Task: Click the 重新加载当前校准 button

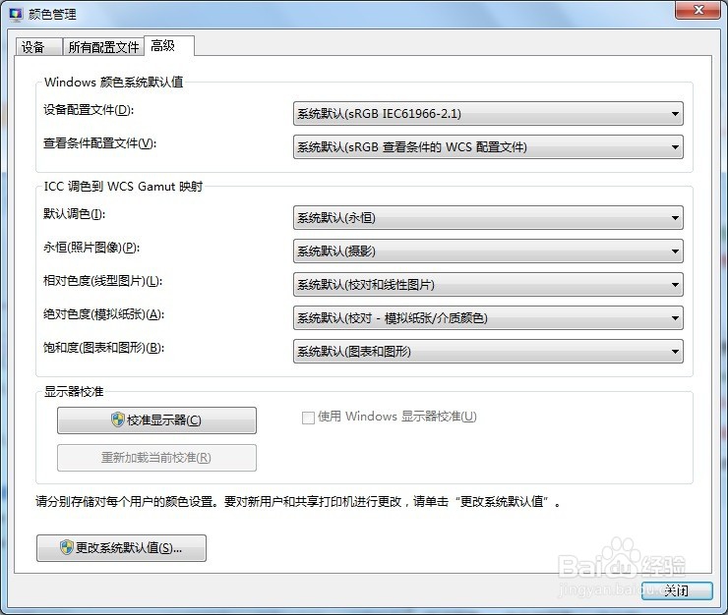Action: pyautogui.click(x=156, y=458)
